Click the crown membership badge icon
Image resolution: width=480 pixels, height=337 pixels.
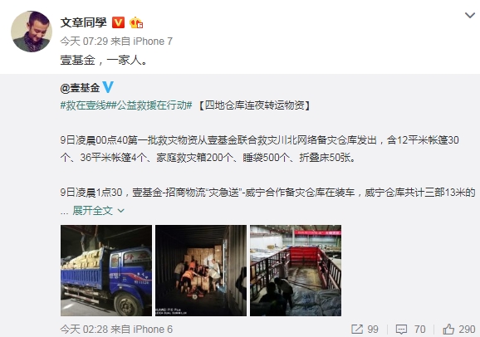tap(136, 22)
